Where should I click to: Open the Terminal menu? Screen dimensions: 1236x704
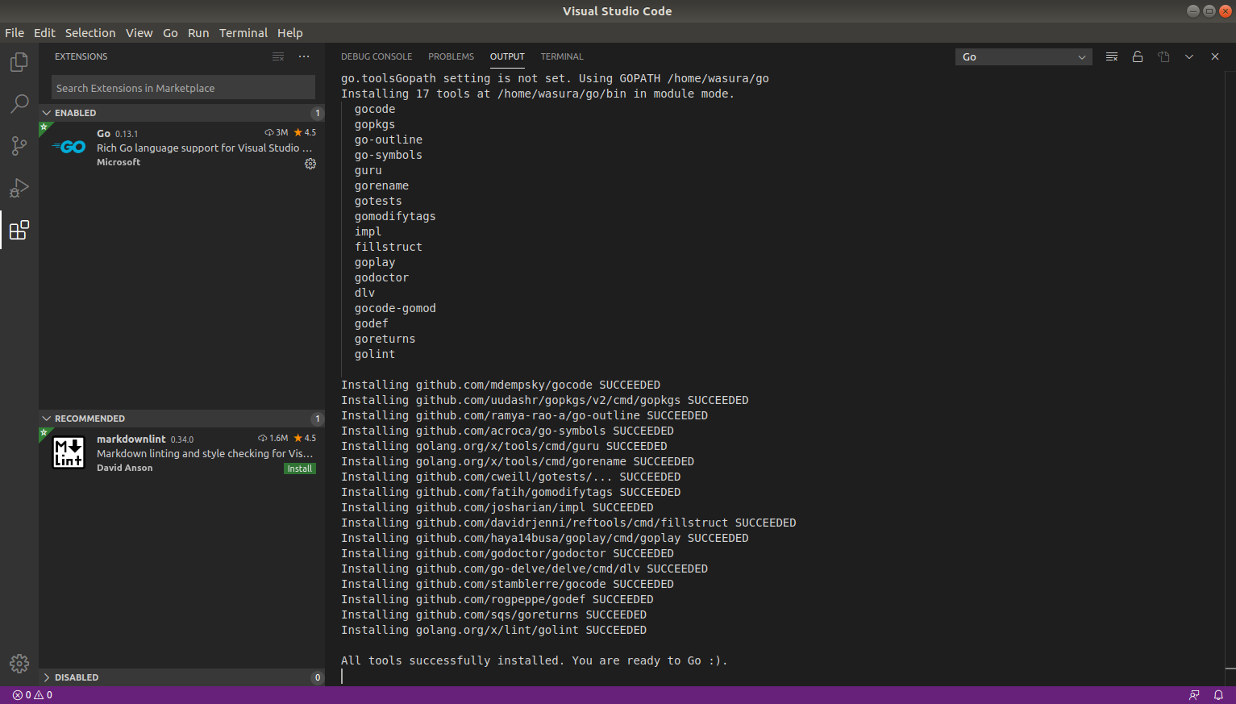coord(243,33)
